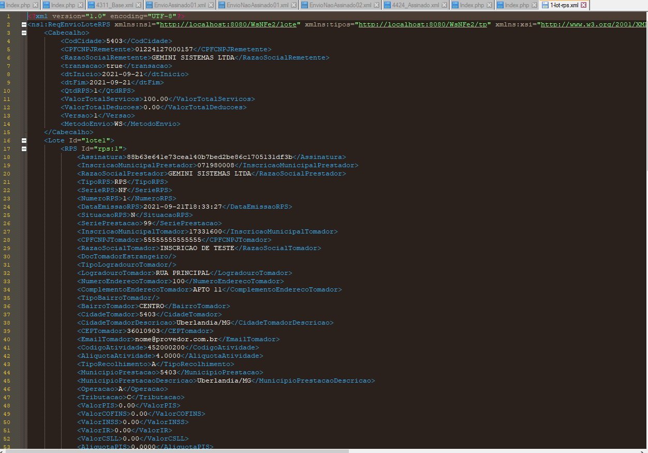Click the Tributacao value C
The image size is (648, 453).
tap(129, 397)
